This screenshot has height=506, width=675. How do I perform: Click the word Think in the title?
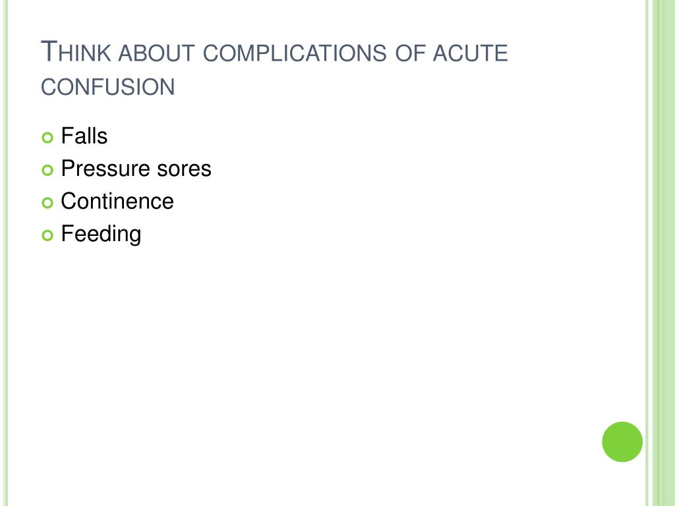[76, 51]
